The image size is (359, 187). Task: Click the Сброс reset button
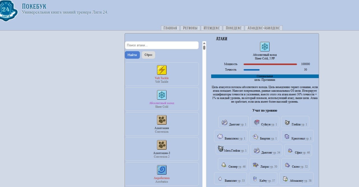[x=148, y=55]
